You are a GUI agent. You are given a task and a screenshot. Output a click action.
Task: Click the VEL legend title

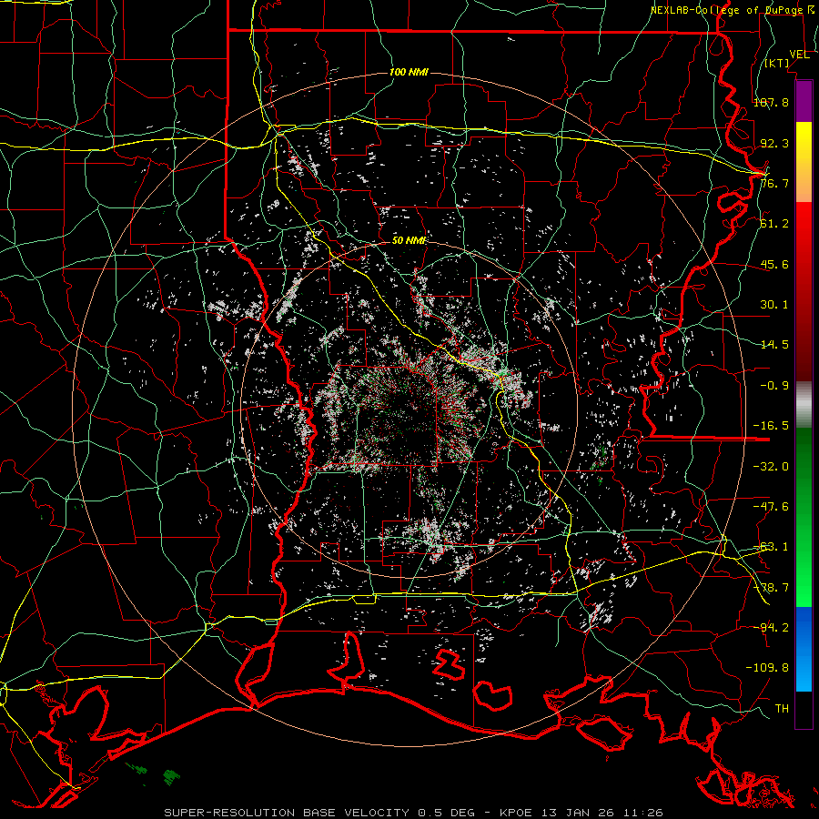click(x=799, y=54)
